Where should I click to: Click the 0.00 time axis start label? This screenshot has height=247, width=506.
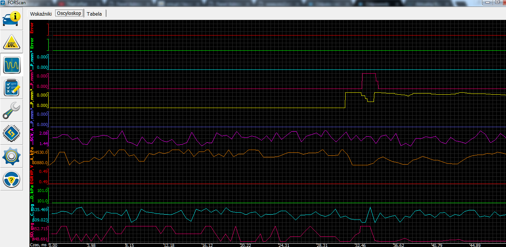tap(53, 245)
